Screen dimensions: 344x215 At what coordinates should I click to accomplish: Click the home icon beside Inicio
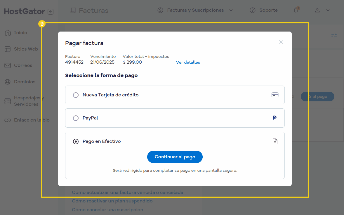point(8,33)
